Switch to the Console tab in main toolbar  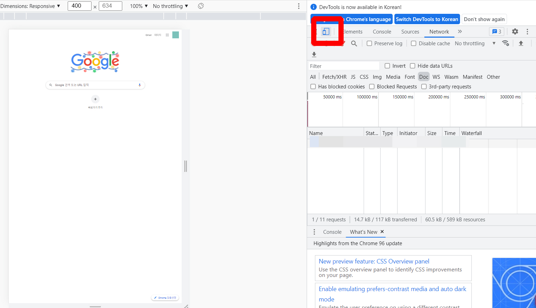tap(382, 31)
